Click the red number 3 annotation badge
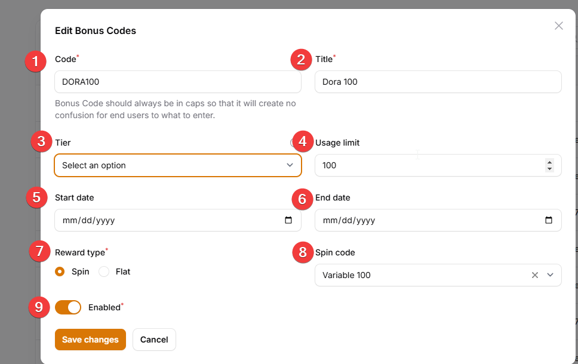 tap(41, 141)
